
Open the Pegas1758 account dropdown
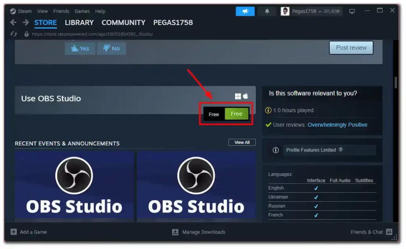pos(306,11)
